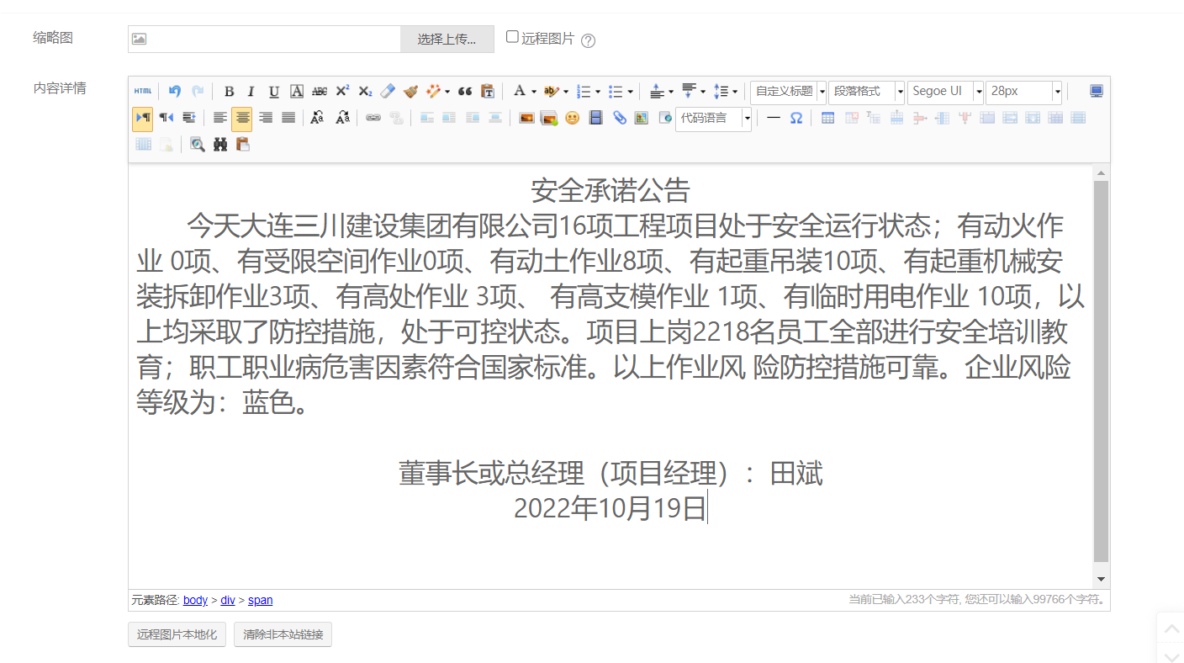Activate the format painter brush
The image size is (1184, 663).
point(410,91)
